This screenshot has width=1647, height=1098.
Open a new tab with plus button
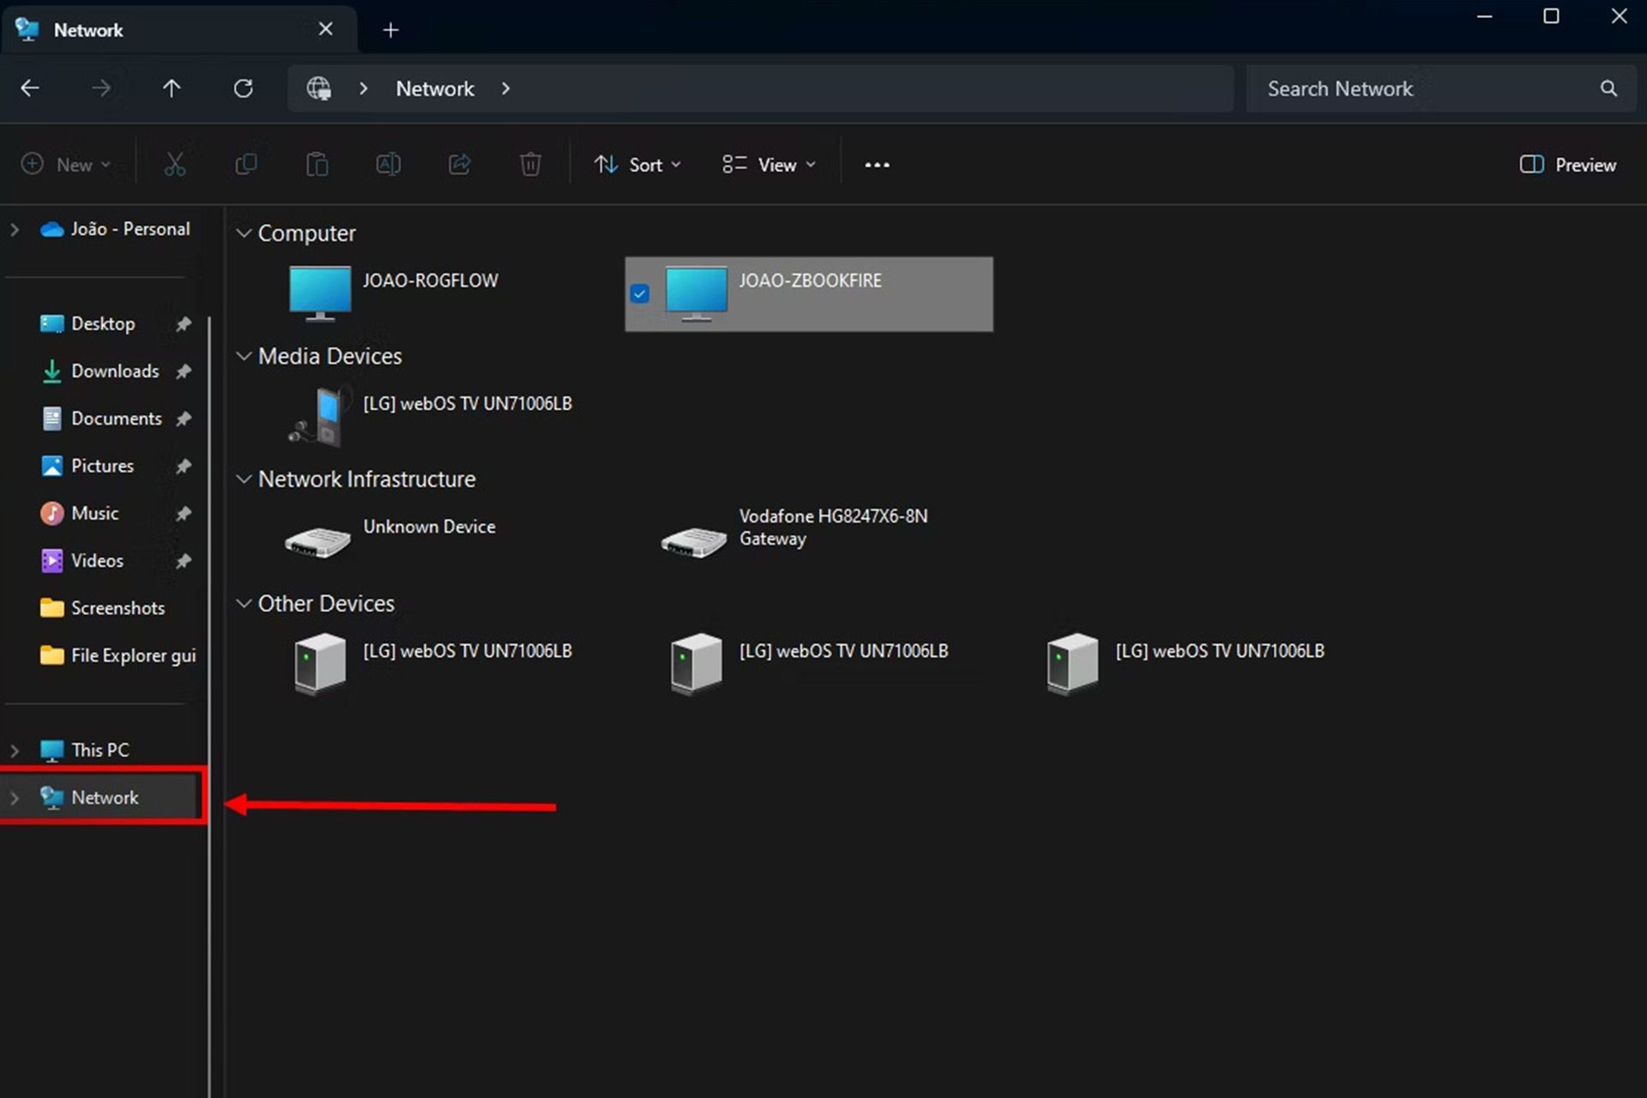pyautogui.click(x=390, y=30)
